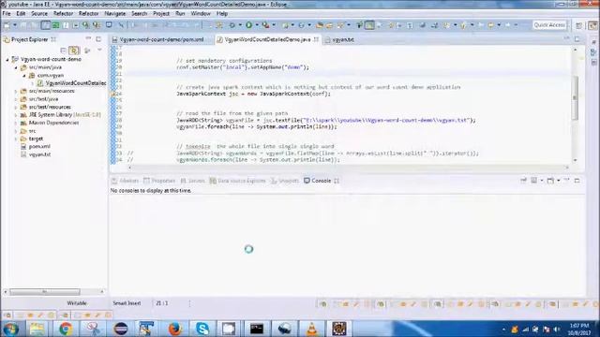
Task: Collapse the Vgyan-word-count-demo project node
Action: [x=7, y=60]
